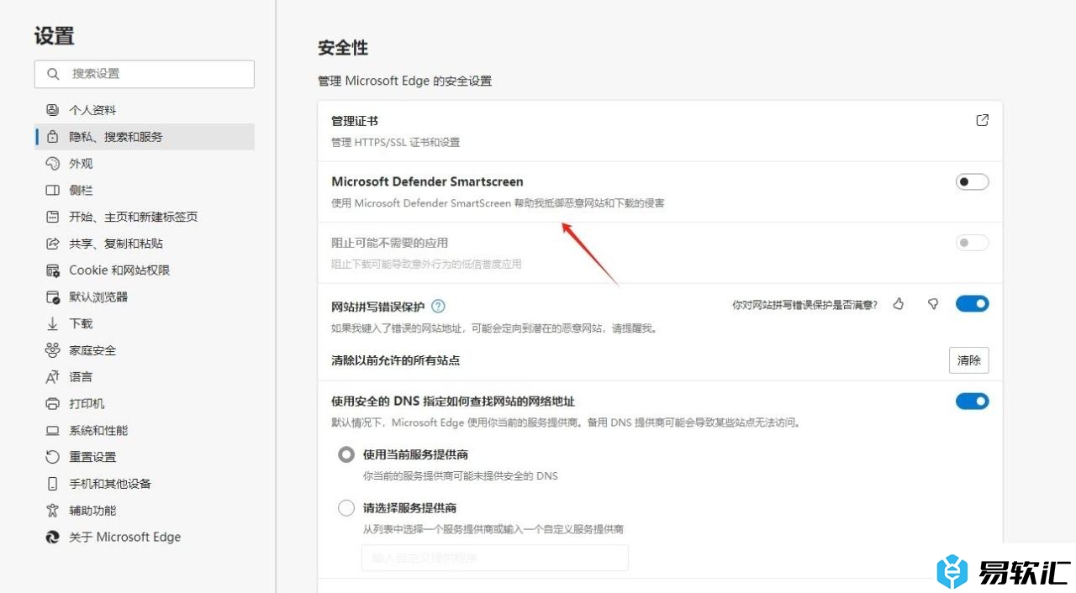Click help question icon next to 网站拼写错误保护

click(x=438, y=307)
